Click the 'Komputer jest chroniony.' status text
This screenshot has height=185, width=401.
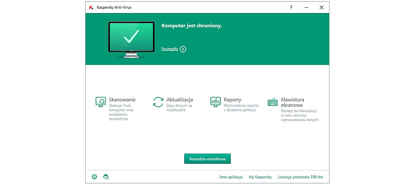pos(192,26)
